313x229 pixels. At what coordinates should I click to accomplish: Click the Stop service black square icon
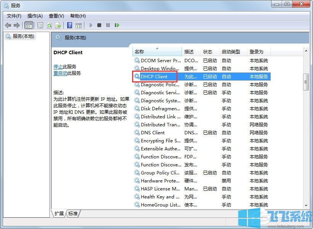pos(99,25)
